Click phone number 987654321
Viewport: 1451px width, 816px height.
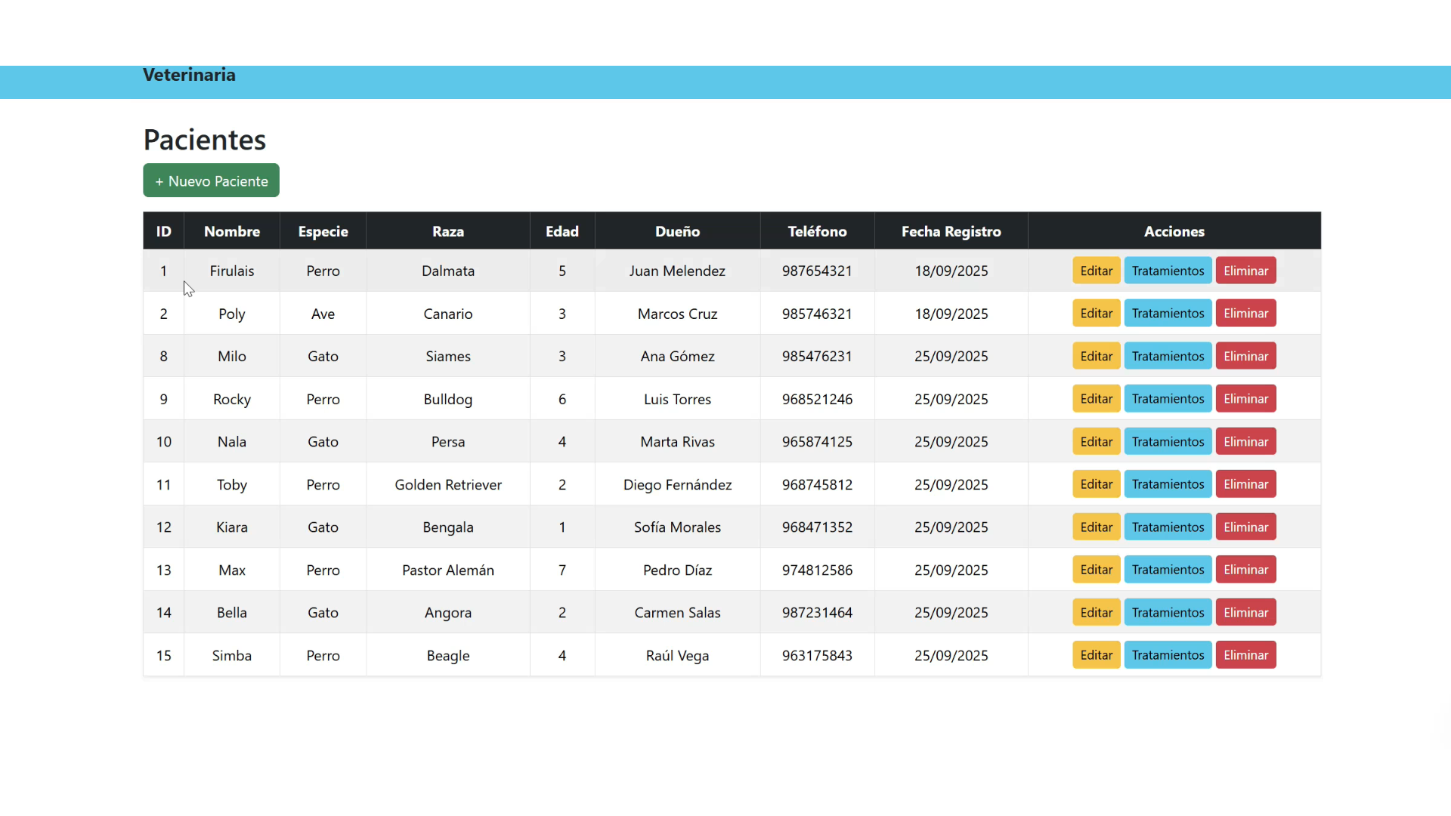click(x=817, y=270)
